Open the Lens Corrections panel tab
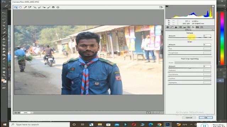 point(189,27)
